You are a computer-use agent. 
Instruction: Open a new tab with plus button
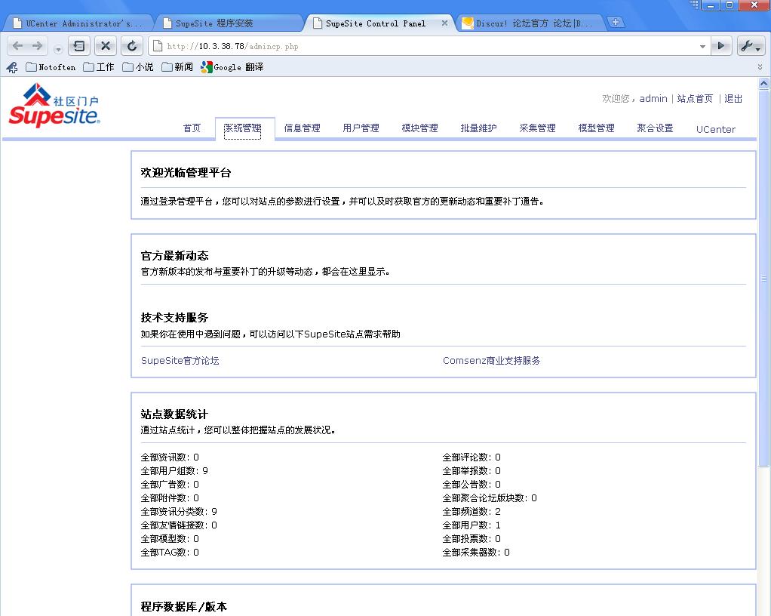(x=616, y=23)
